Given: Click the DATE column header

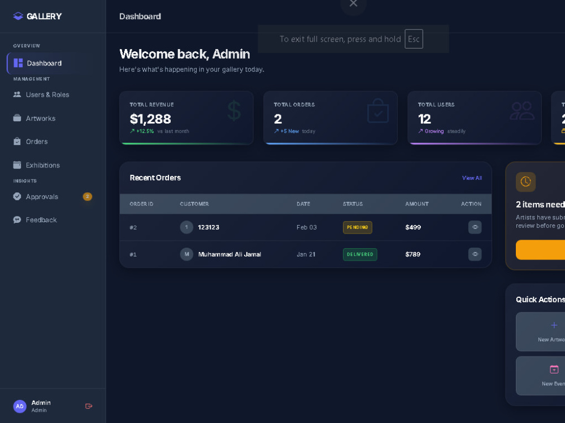Looking at the screenshot, I should tap(303, 204).
